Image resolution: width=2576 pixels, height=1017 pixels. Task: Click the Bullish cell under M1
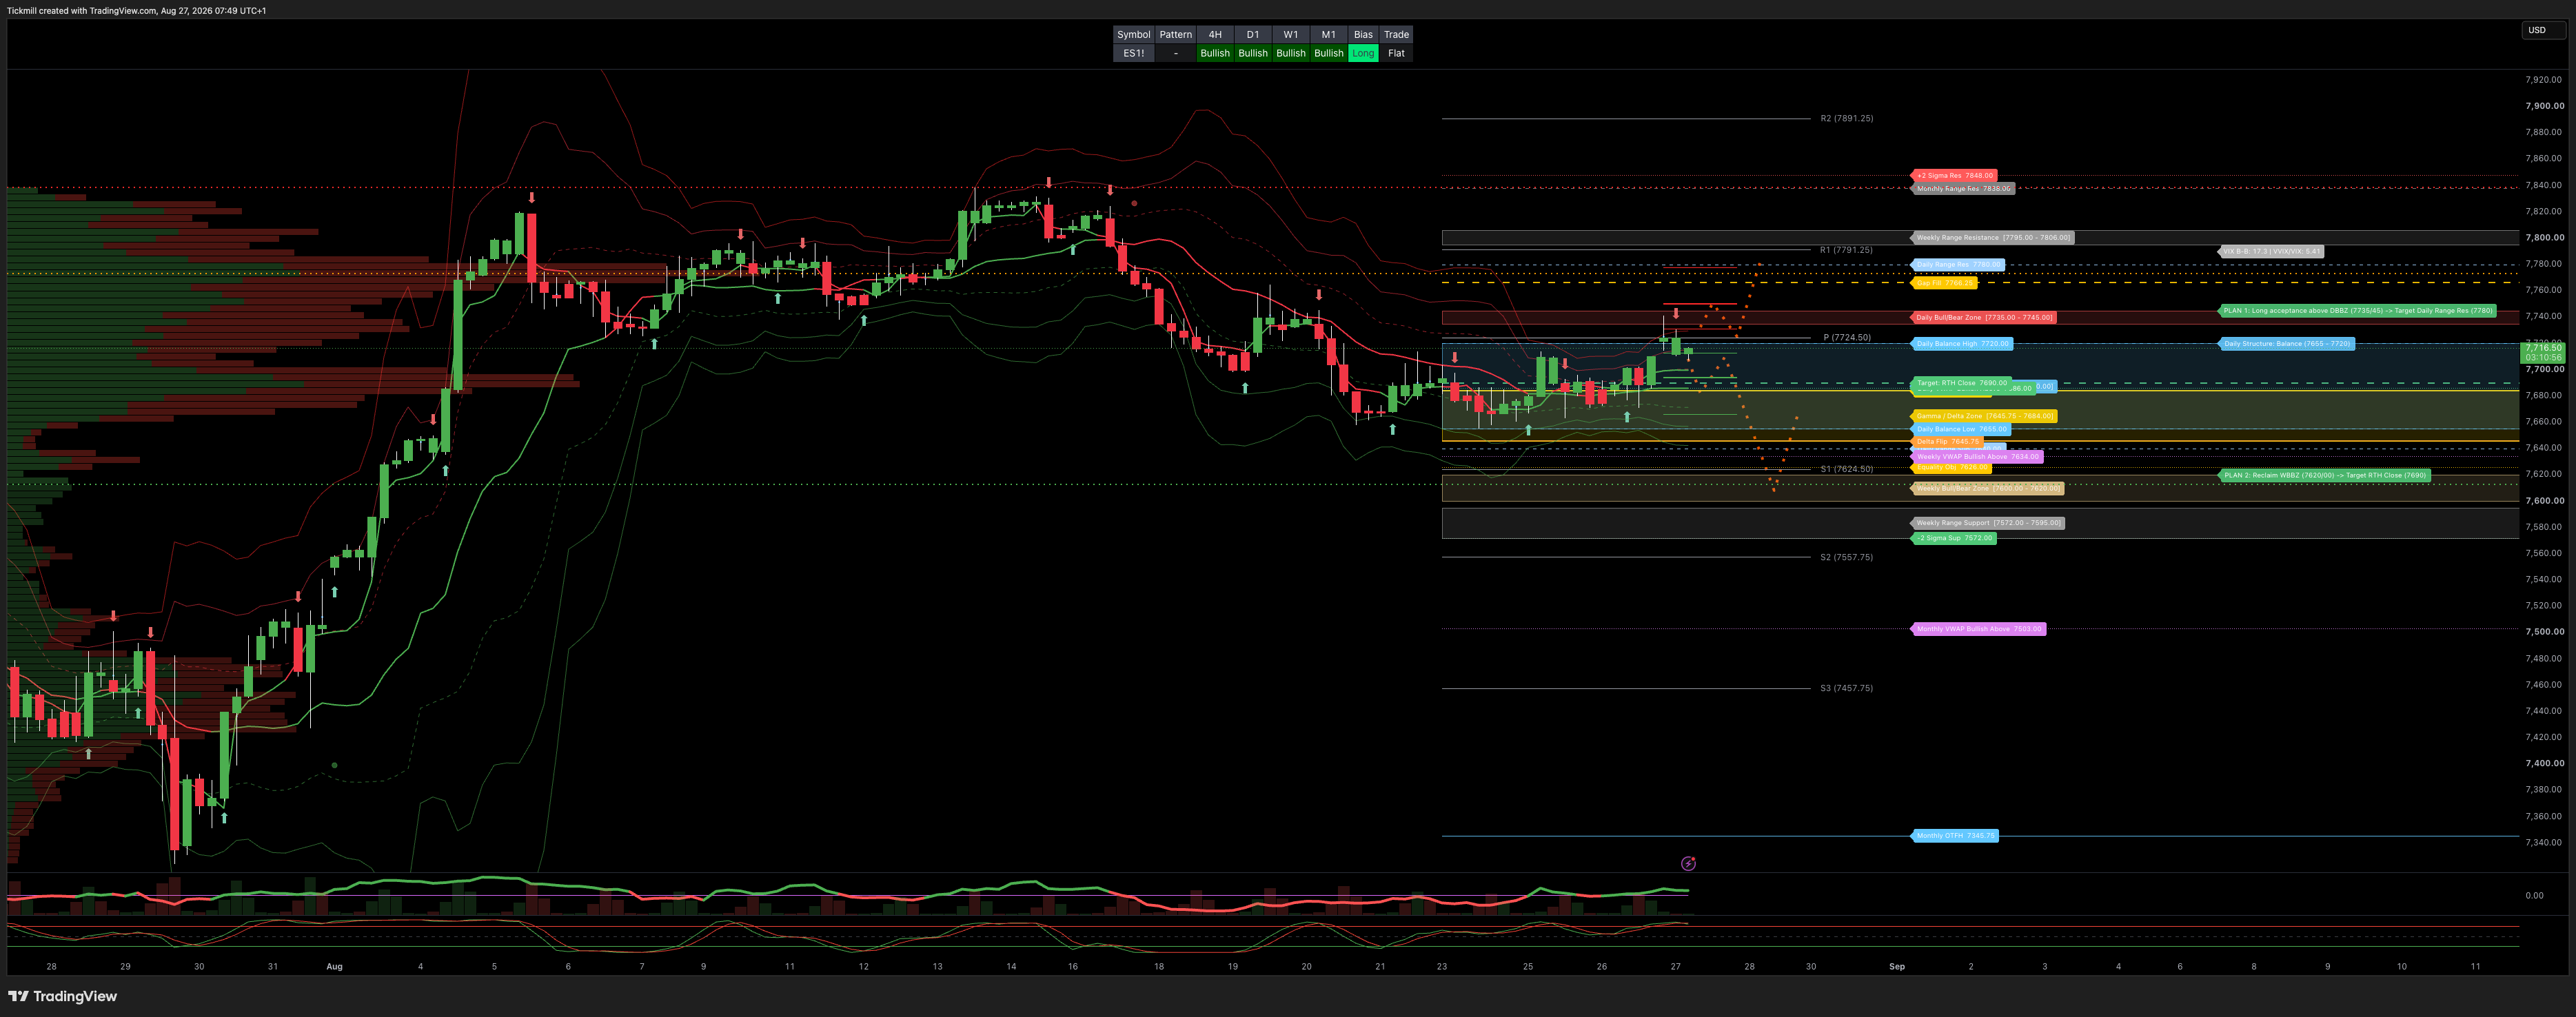pos(1329,53)
